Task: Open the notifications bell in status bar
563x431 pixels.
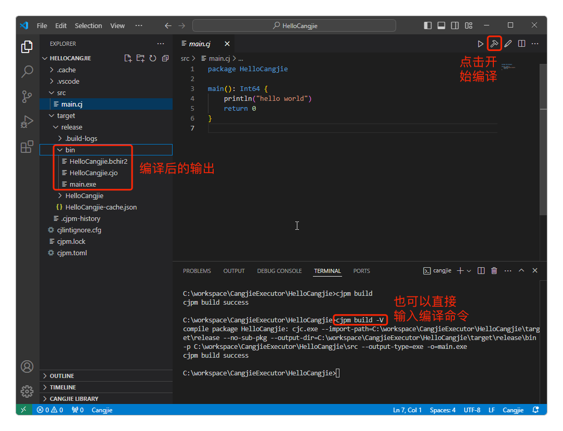Action: 536,410
